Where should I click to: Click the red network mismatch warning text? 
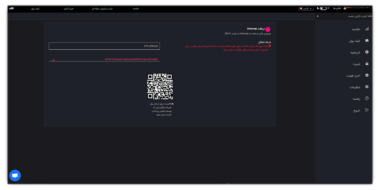coord(227,48)
